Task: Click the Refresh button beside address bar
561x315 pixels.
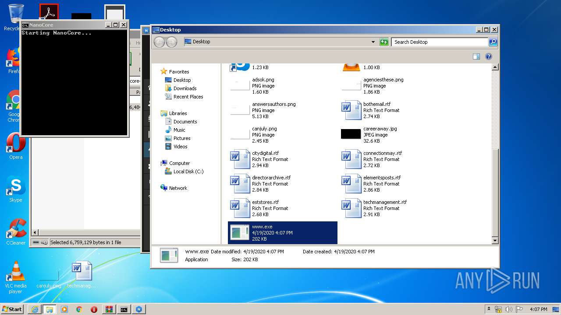Action: click(x=384, y=42)
